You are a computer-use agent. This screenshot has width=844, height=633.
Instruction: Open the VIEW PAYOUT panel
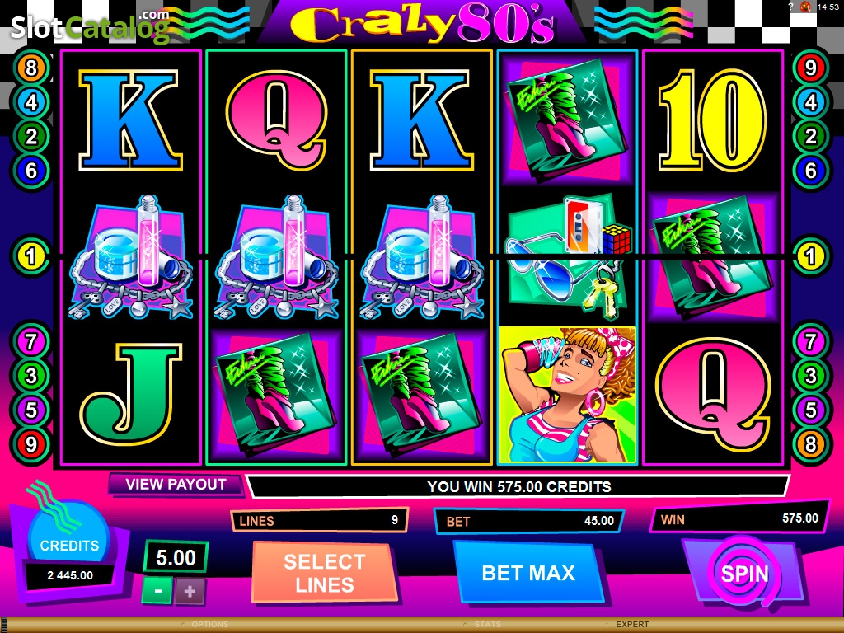(x=176, y=484)
